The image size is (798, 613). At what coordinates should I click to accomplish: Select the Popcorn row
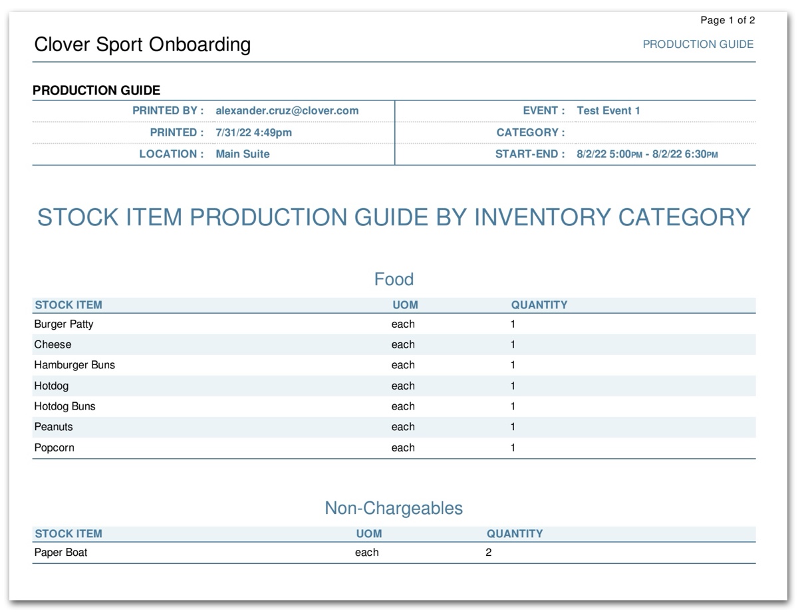tap(394, 447)
